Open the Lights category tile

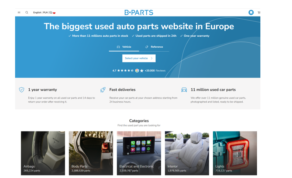pos(235,153)
